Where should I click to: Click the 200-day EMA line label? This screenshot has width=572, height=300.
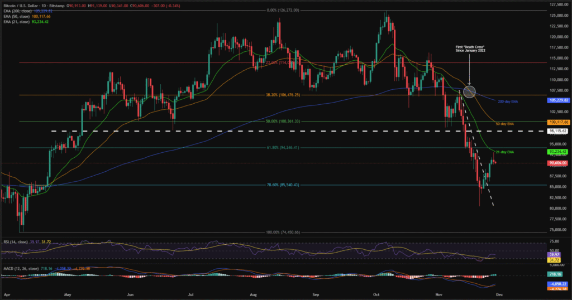(508, 101)
